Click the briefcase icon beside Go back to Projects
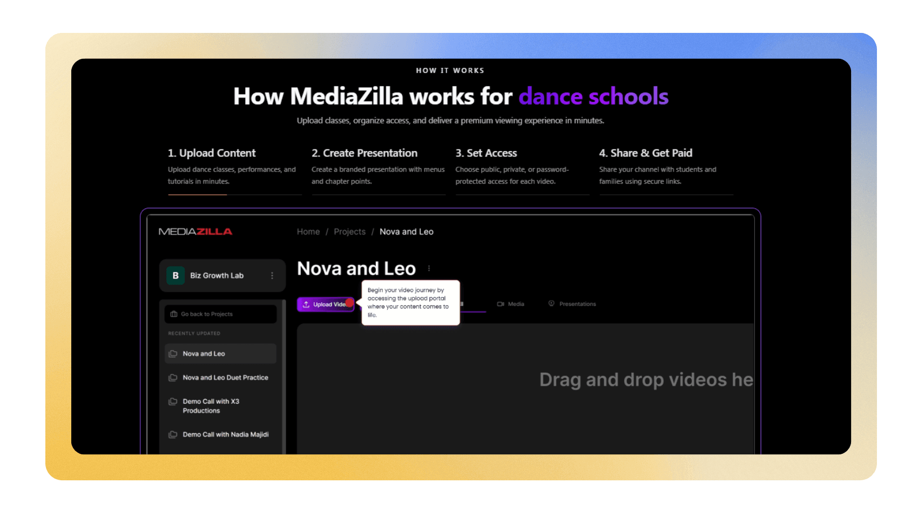The height and width of the screenshot is (518, 918). pos(174,314)
